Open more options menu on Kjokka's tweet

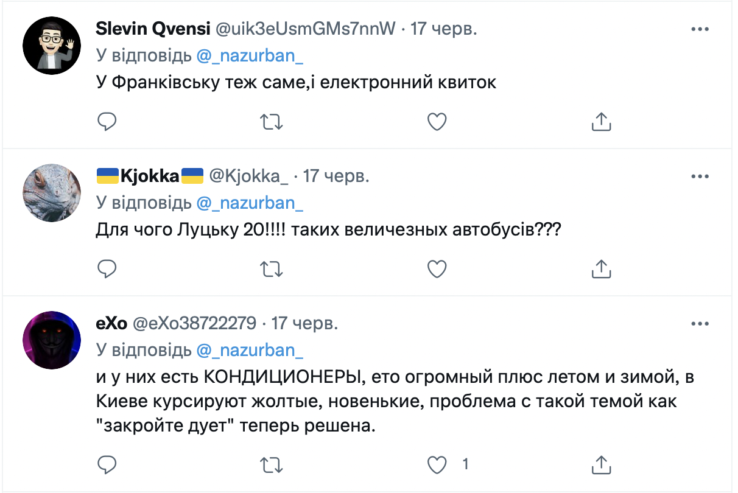[700, 177]
